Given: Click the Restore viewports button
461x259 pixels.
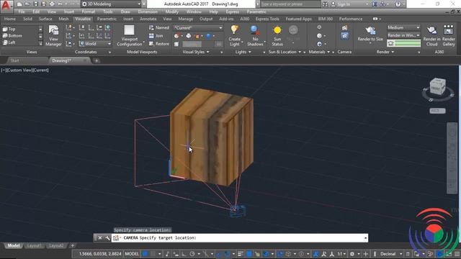Looking at the screenshot, I should tap(159, 44).
